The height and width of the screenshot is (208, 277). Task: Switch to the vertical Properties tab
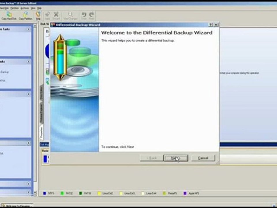coord(42,132)
